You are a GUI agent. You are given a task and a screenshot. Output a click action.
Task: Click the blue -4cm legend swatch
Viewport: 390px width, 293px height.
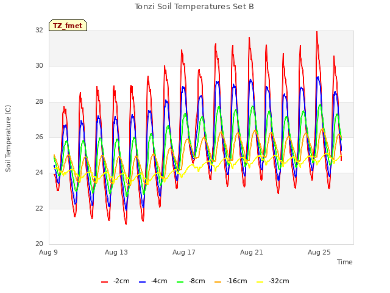coord(142,282)
